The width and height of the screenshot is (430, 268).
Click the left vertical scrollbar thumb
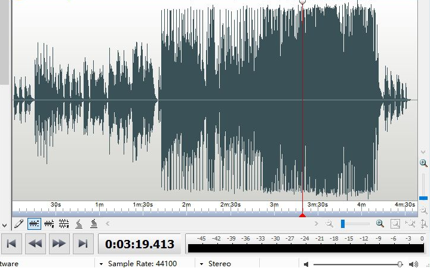[x=4, y=42]
